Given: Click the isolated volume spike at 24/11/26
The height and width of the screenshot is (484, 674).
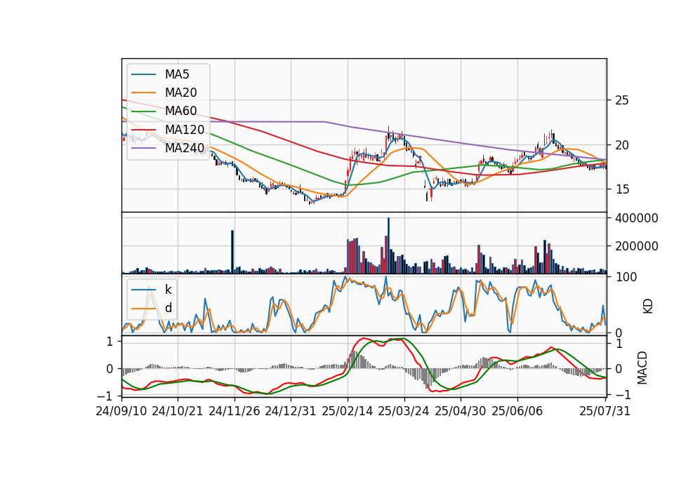Looking at the screenshot, I should (x=232, y=252).
